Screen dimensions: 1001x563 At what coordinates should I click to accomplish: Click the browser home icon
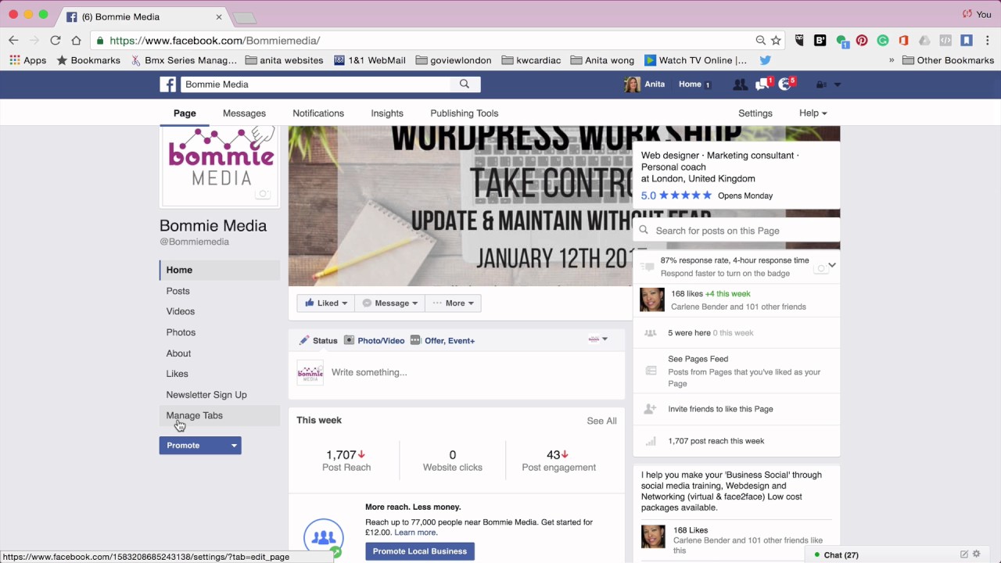pyautogui.click(x=76, y=41)
